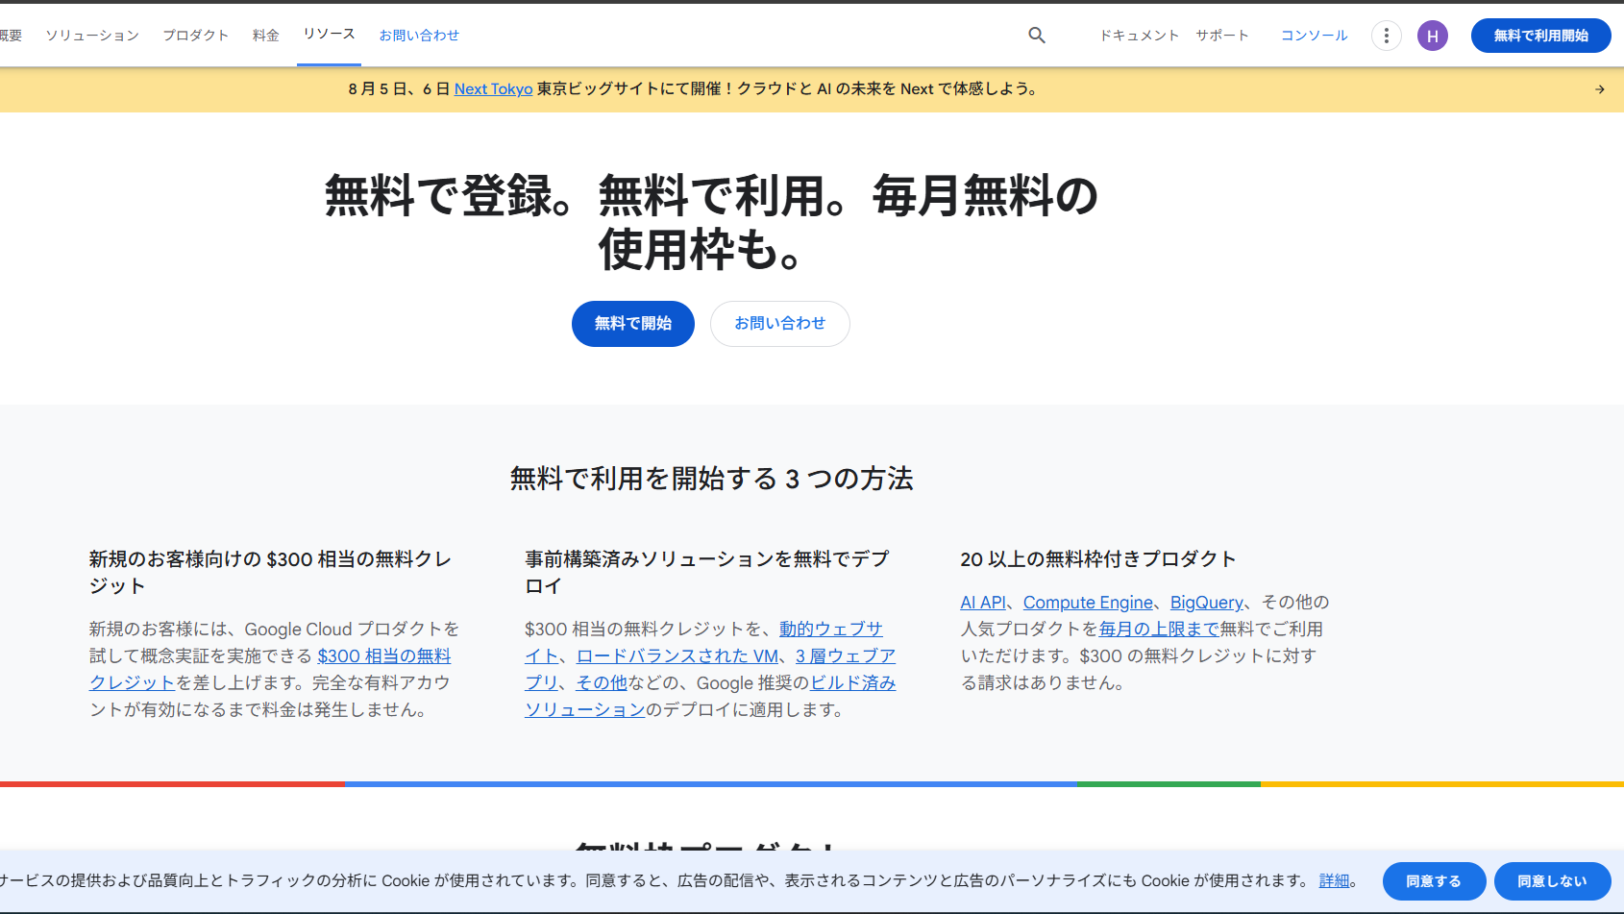Go to the コンソール link
The height and width of the screenshot is (914, 1624).
1315,36
